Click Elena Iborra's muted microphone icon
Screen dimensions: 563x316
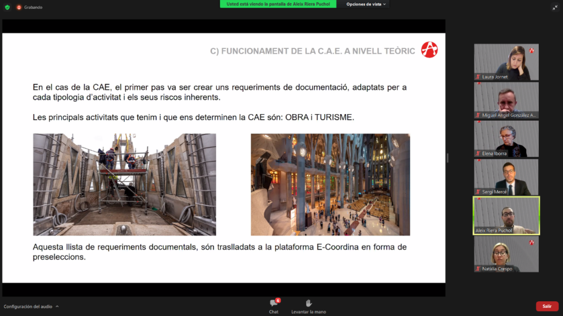(478, 154)
